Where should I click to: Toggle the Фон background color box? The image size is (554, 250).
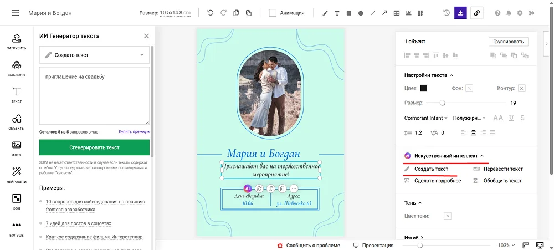pos(469,88)
